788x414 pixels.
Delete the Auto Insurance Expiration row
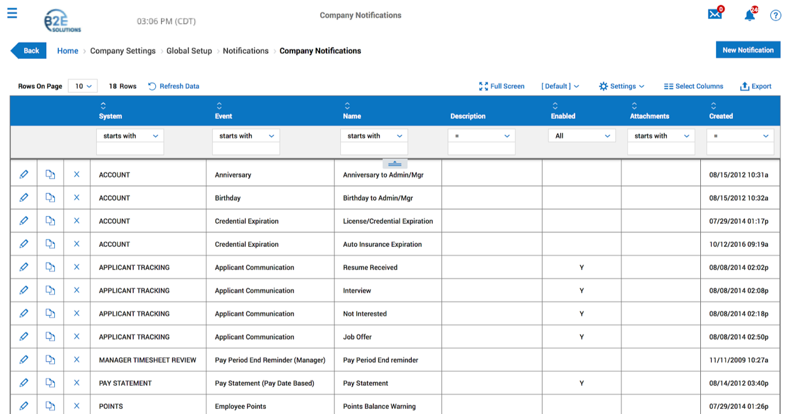pos(77,244)
